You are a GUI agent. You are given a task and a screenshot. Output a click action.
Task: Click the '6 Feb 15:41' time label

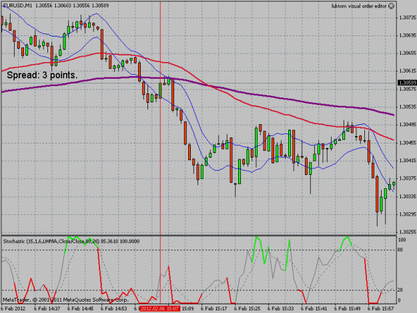tap(314, 309)
